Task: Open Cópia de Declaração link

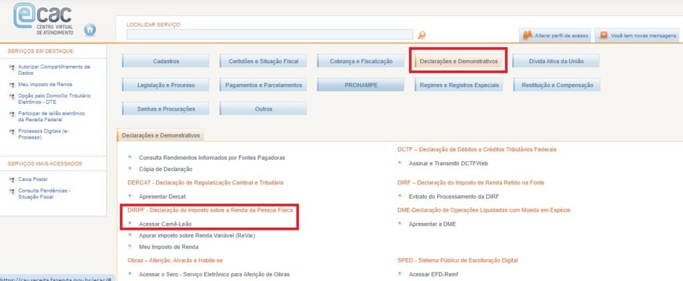Action: (165, 169)
